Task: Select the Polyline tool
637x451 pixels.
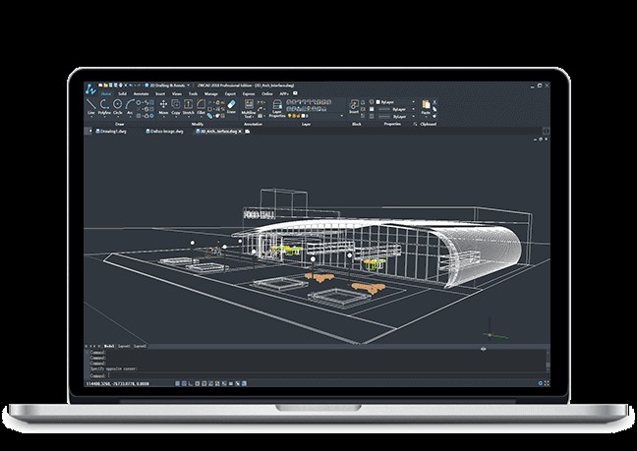Action: click(x=103, y=106)
